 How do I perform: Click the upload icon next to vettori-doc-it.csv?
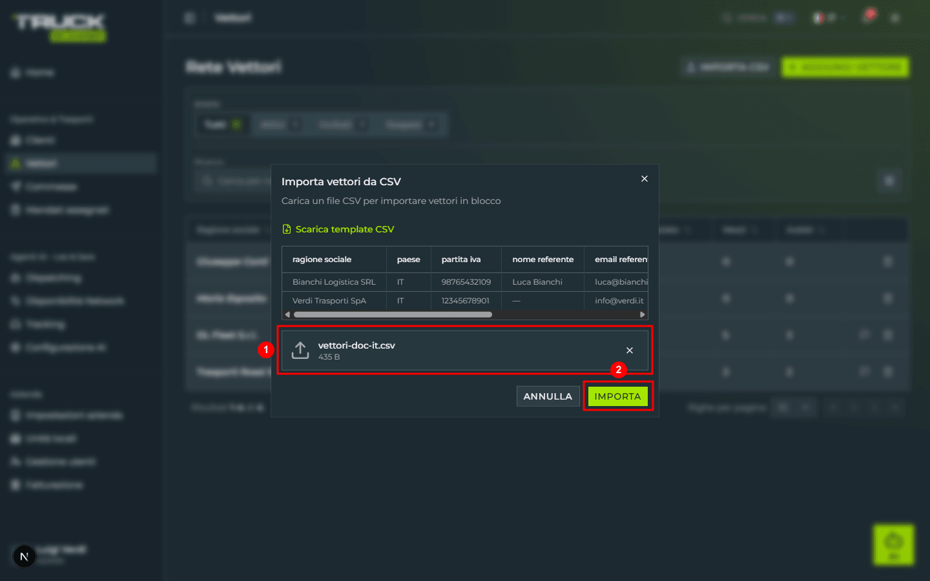[300, 351]
